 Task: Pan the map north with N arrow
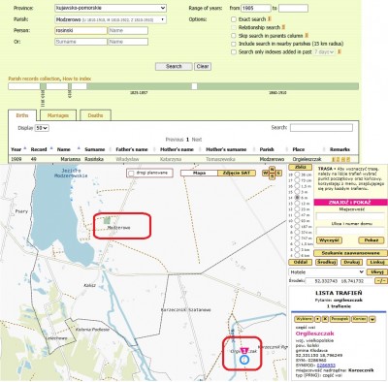pos(272,169)
